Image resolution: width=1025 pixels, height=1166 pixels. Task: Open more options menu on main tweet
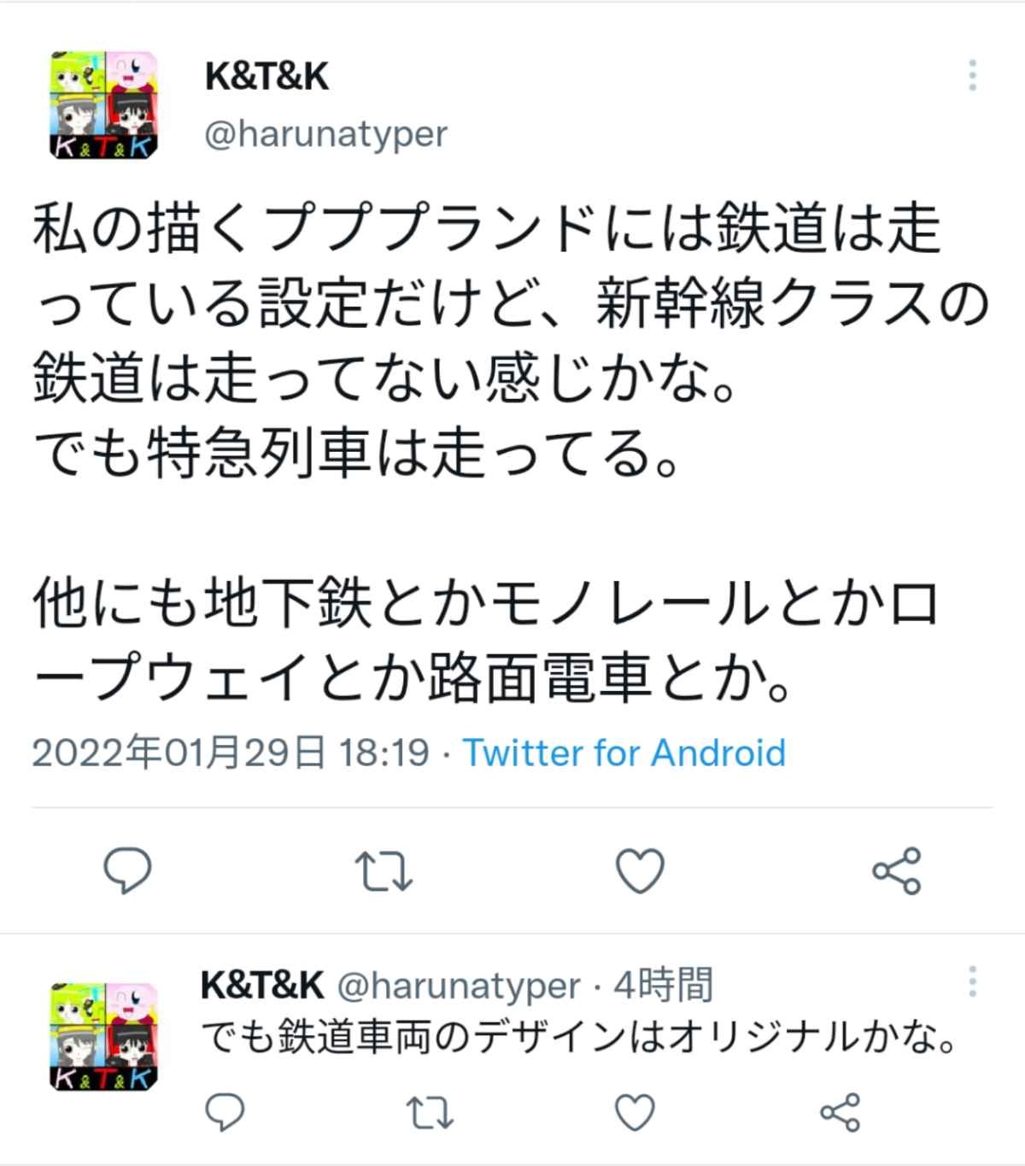972,75
